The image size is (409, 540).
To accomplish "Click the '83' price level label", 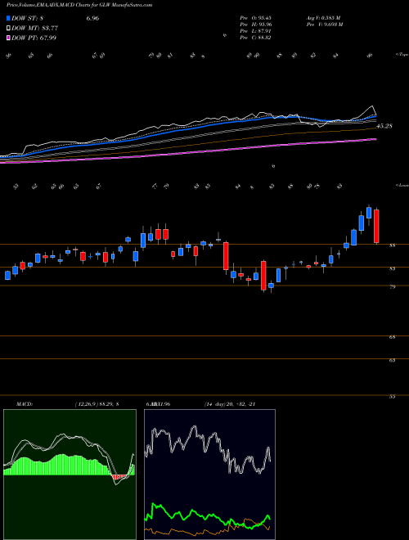I will pyautogui.click(x=392, y=268).
